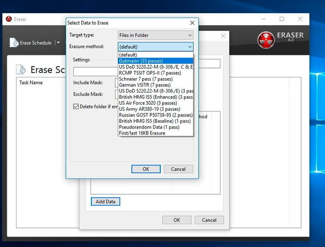Click the Task Name column header
Viewport: 325px width, 247px height.
pyautogui.click(x=31, y=83)
